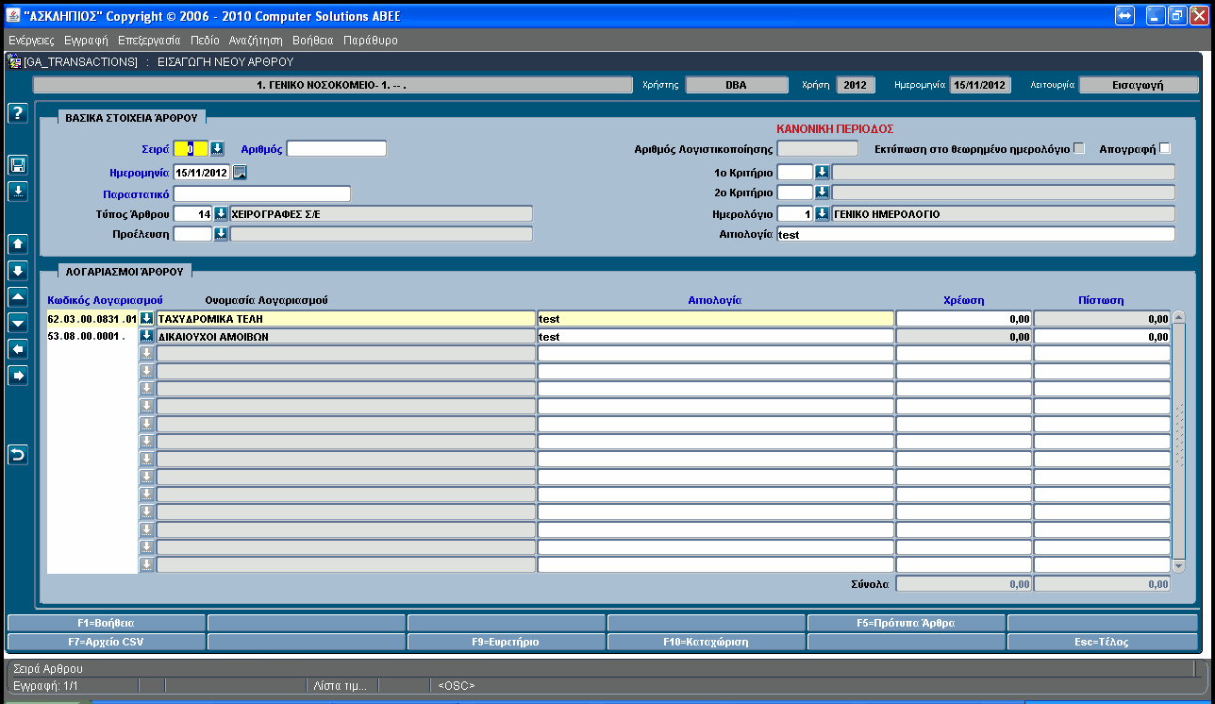Click the accounts grid vertical scrollbar track

click(1178, 442)
